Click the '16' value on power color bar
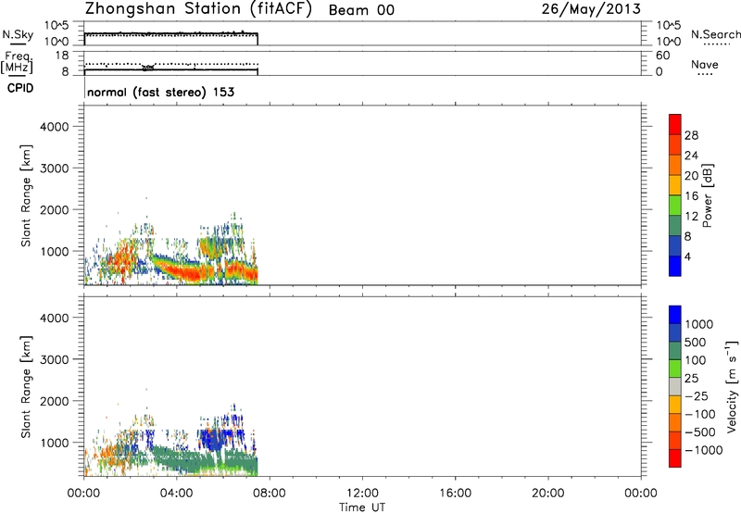This screenshot has width=741, height=513. (x=691, y=196)
